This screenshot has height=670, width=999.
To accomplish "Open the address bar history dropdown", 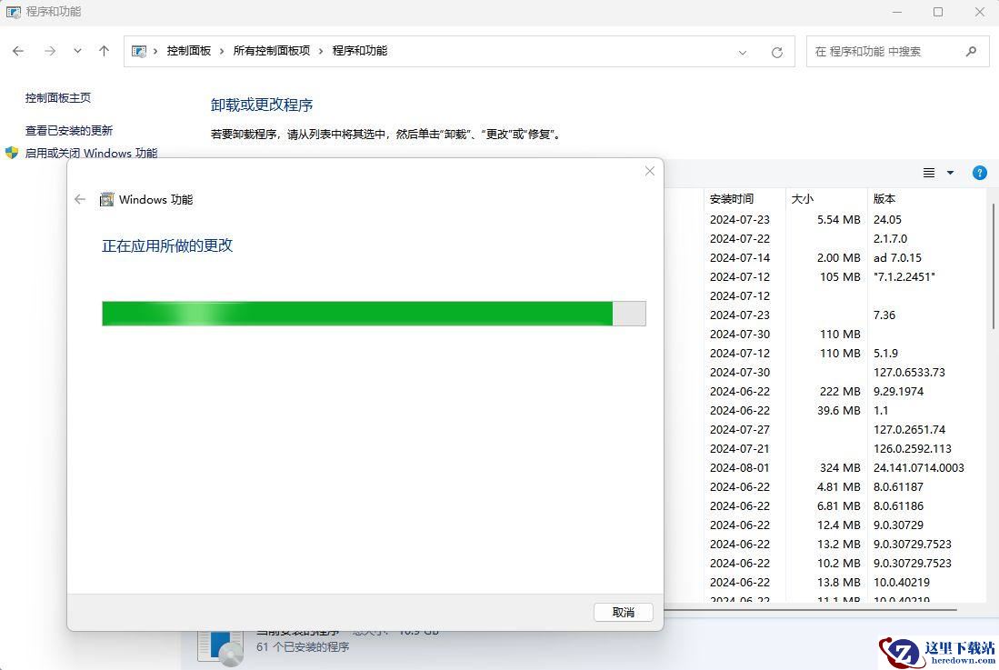I will point(744,52).
